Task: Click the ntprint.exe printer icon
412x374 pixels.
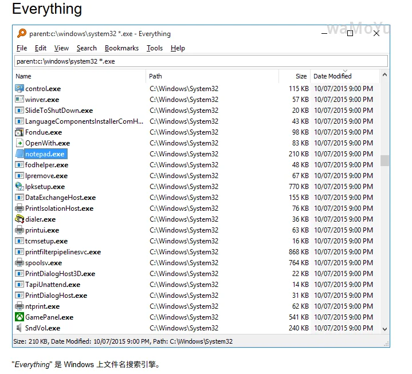Action: click(19, 306)
